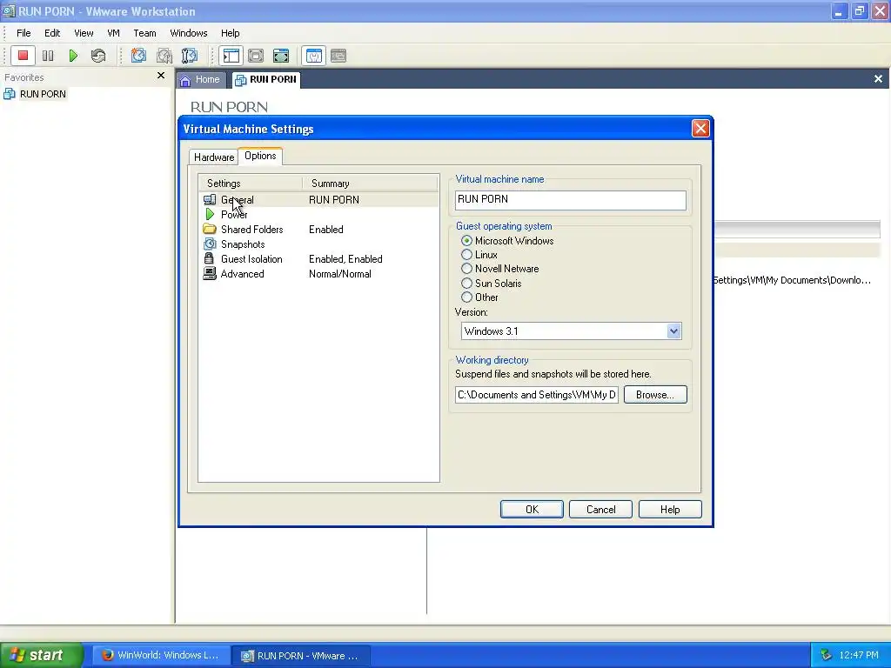Viewport: 891px width, 668px height.
Task: Click the green Power On toolbar icon
Action: pyautogui.click(x=73, y=56)
